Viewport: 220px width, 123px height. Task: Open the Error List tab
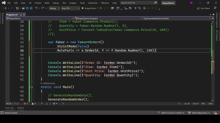(x=10, y=108)
